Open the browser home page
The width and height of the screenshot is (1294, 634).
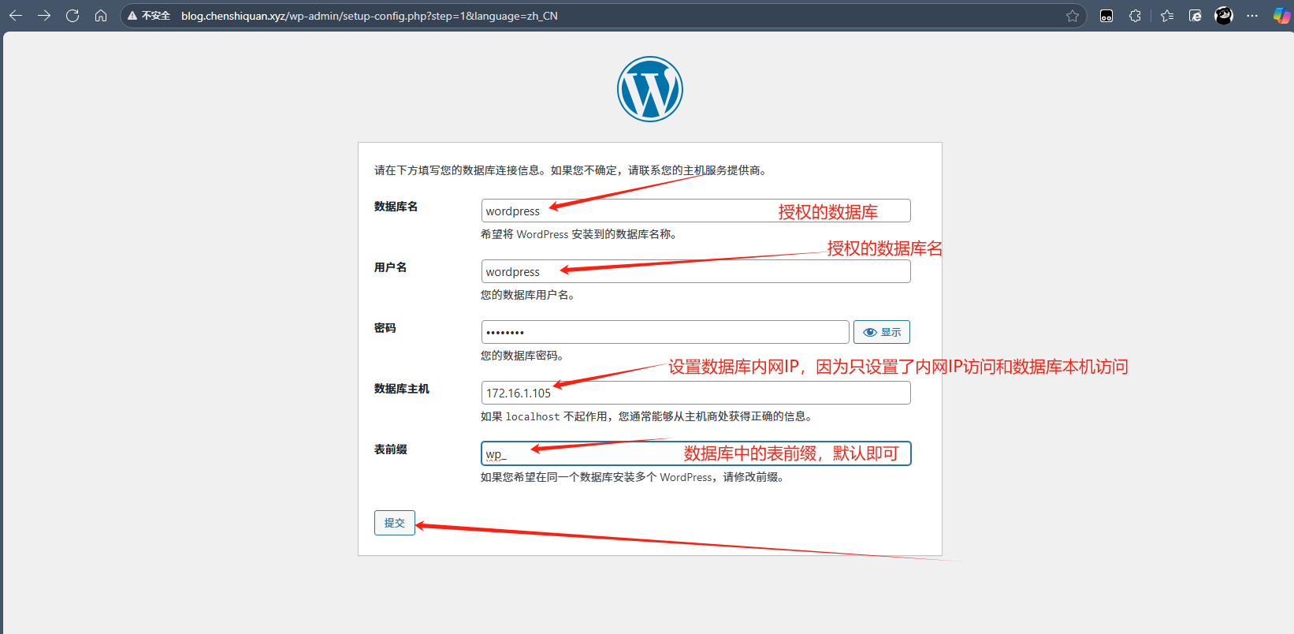[x=101, y=16]
